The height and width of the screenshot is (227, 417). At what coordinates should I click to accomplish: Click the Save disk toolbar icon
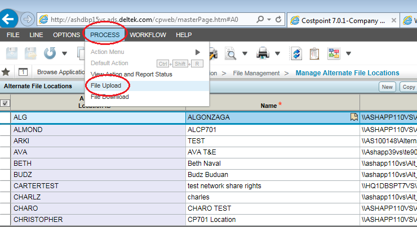click(x=12, y=53)
